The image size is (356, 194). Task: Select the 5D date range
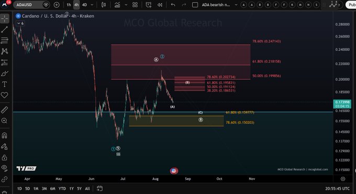[27, 189]
